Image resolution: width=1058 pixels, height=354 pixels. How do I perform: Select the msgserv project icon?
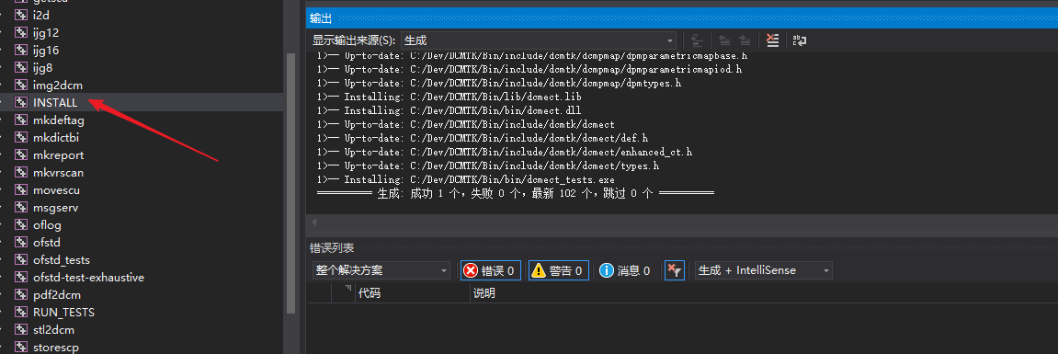pos(21,208)
